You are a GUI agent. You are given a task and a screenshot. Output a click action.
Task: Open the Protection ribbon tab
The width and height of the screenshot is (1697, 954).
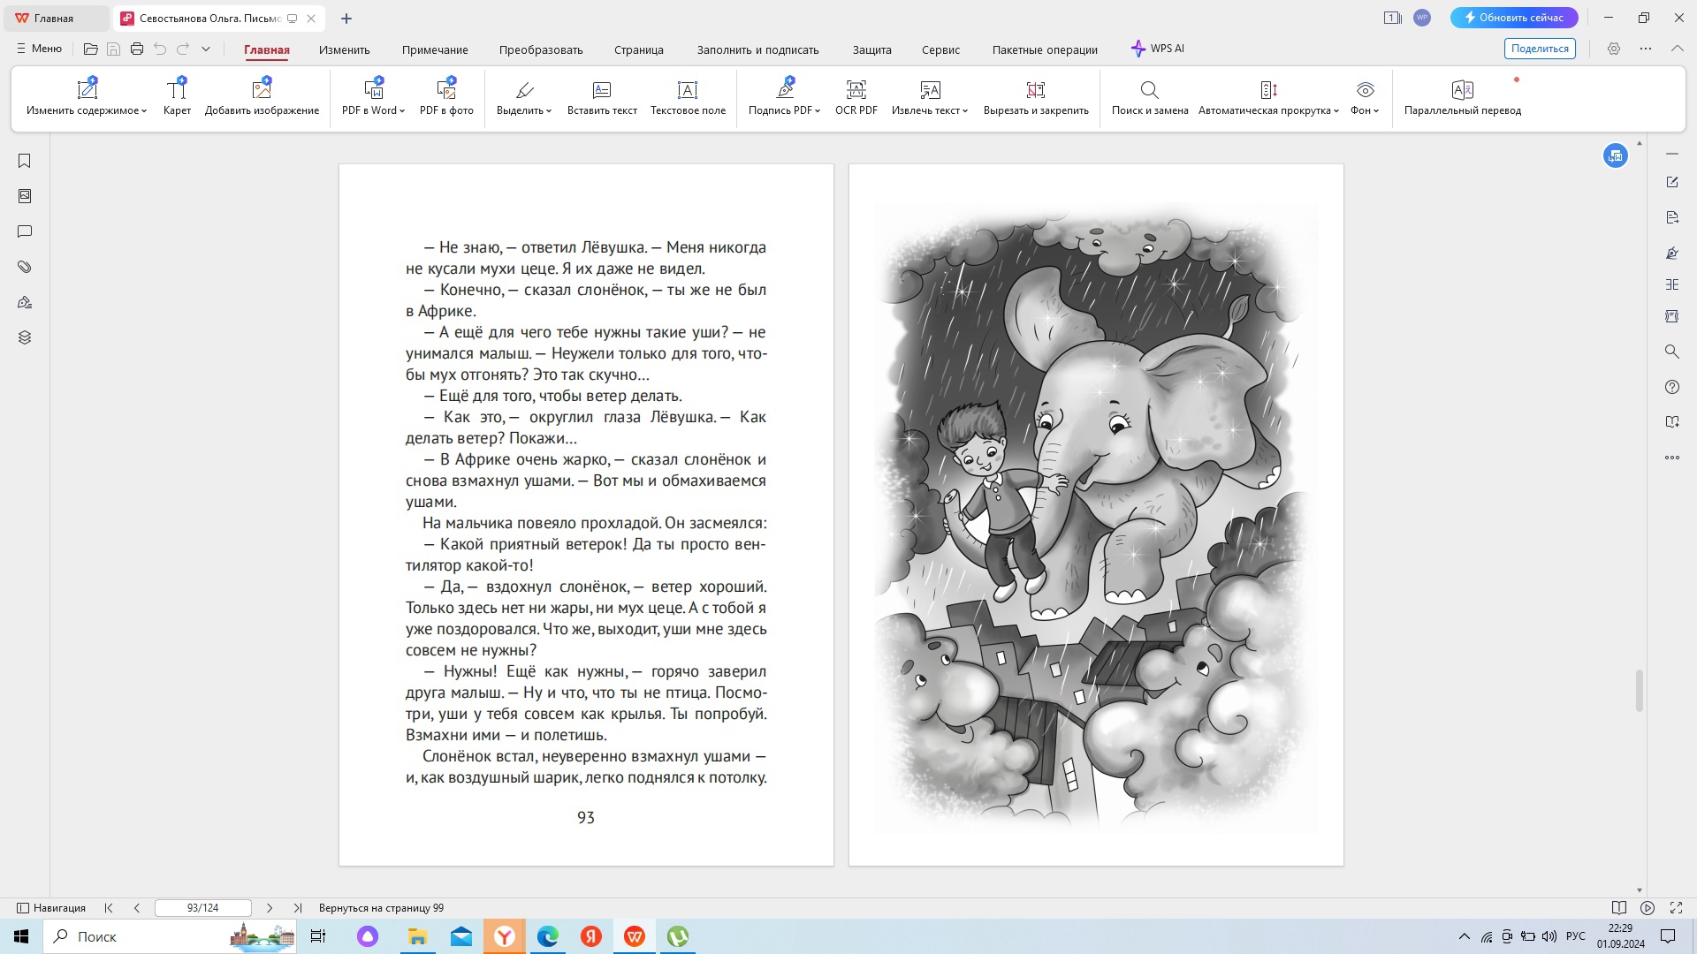point(871,49)
